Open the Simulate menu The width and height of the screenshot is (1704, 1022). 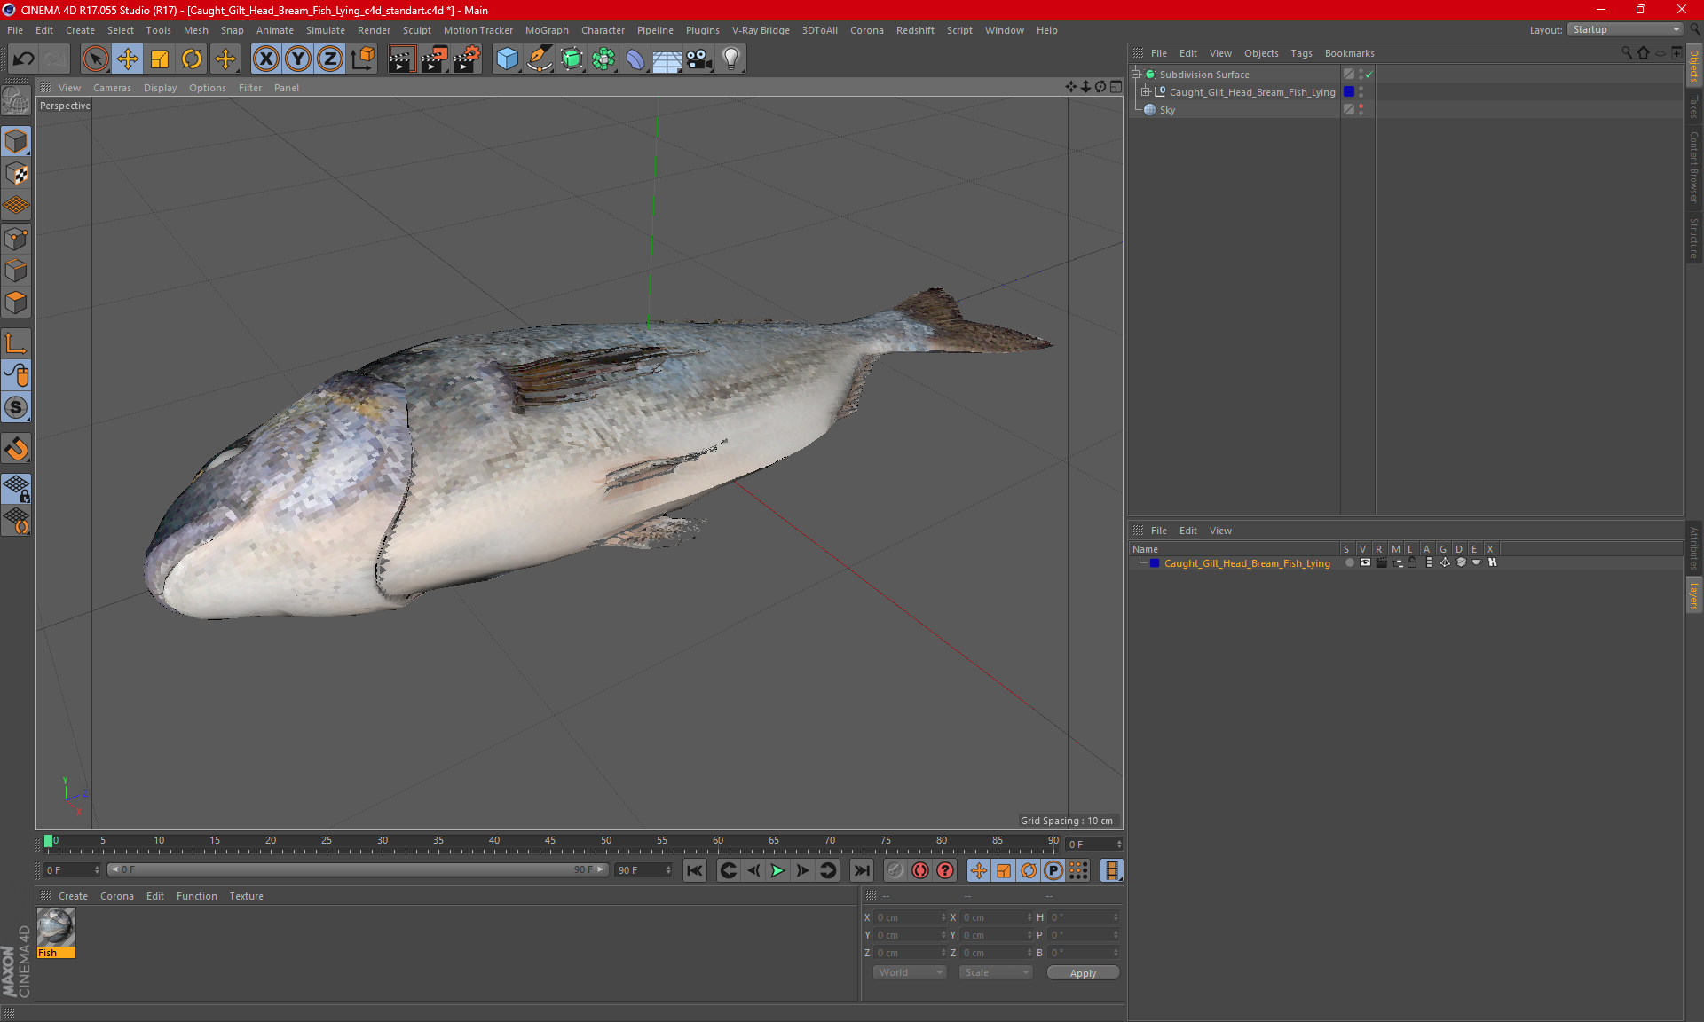click(x=326, y=30)
